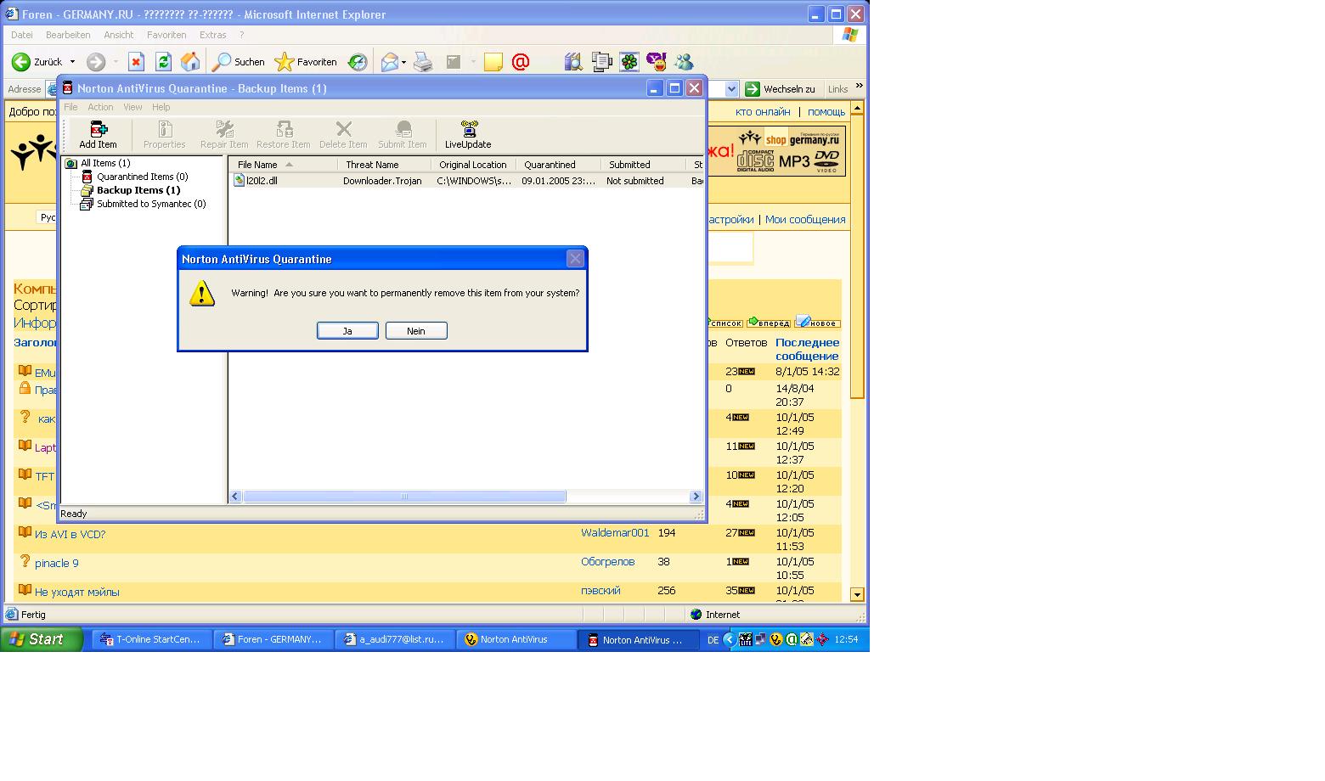Switch to a_audi777@list.ru taskbar button
1325x781 pixels.
[x=396, y=639]
